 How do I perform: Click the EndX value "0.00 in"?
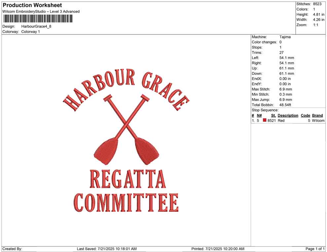click(285, 79)
